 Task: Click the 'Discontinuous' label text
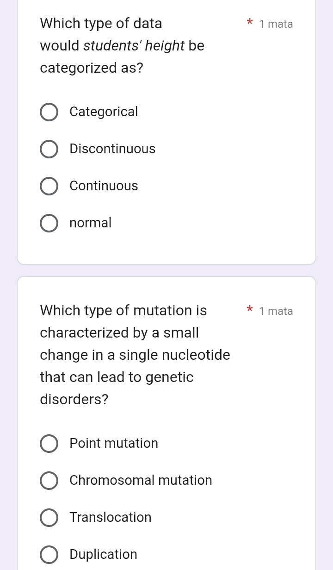coord(112,149)
